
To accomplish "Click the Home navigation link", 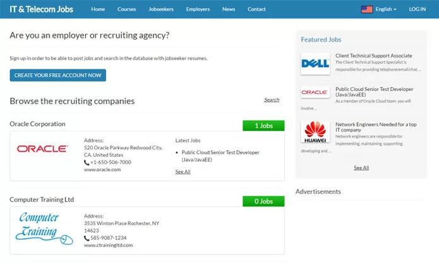I will click(x=98, y=9).
